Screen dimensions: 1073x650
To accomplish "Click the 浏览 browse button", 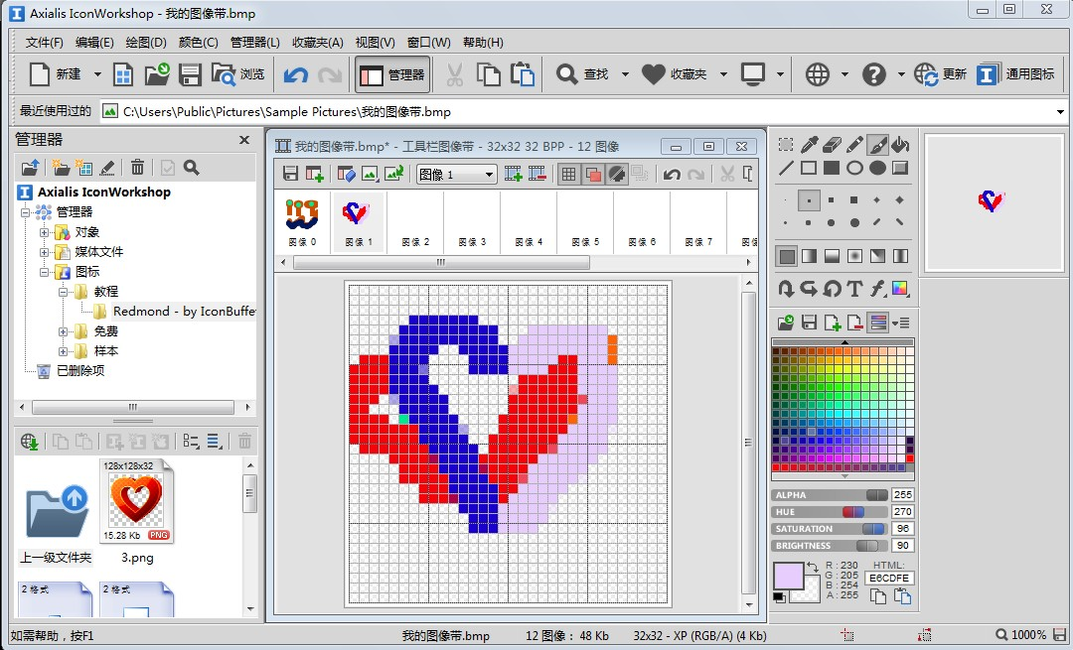I will (x=238, y=74).
